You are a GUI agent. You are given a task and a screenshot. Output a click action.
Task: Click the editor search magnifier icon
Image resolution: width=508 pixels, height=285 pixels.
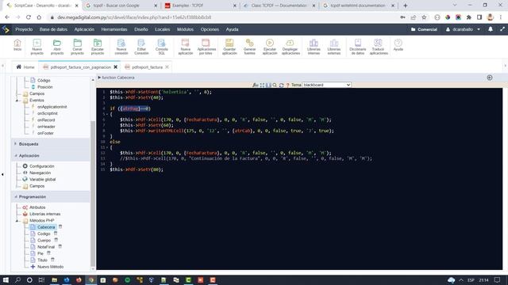(x=275, y=85)
